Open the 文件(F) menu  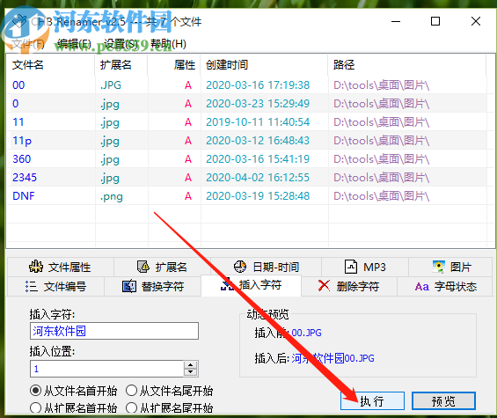28,44
